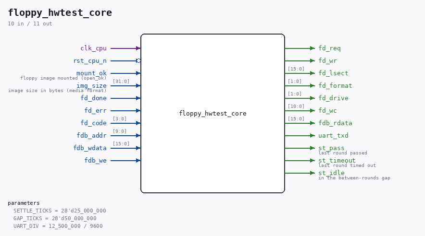The width and height of the screenshot is (425, 236).
Task: Click the [31:0] bus width of img_size
Action: pos(121,82)
